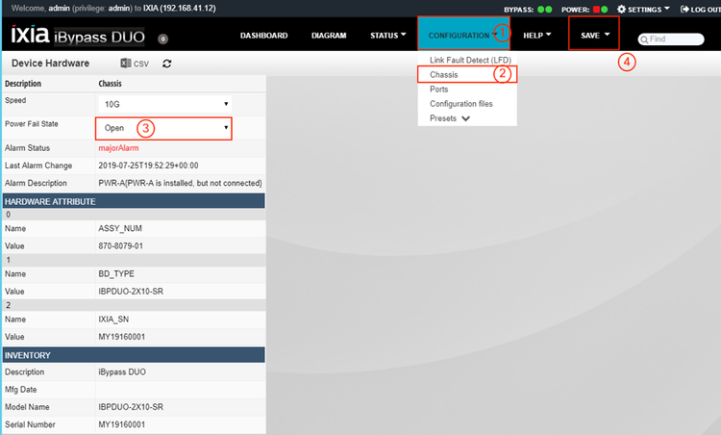This screenshot has width=721, height=435.
Task: Select Link Fault Detect (LFD) menu entry
Action: coord(470,60)
